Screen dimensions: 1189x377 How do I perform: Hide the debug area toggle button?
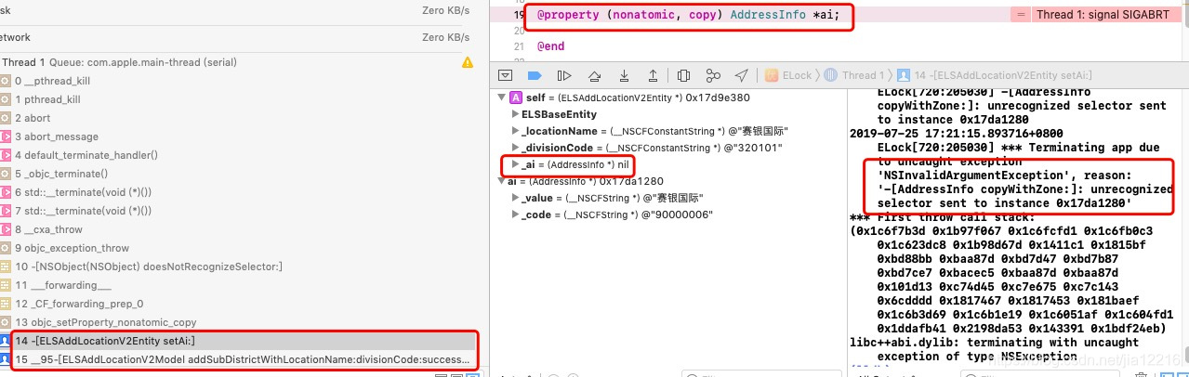tap(505, 75)
